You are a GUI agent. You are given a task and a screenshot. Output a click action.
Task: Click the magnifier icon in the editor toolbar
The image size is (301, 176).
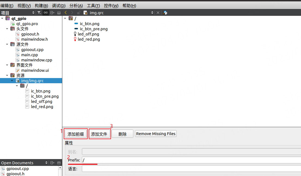(165, 13)
